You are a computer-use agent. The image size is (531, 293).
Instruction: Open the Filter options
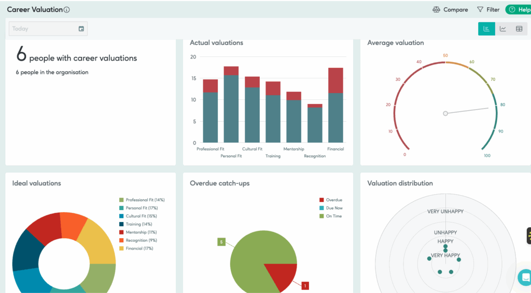tap(488, 10)
